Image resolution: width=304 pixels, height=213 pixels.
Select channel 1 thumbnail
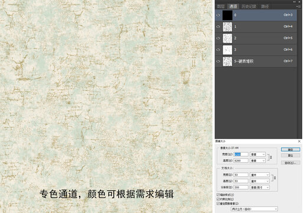(227, 27)
